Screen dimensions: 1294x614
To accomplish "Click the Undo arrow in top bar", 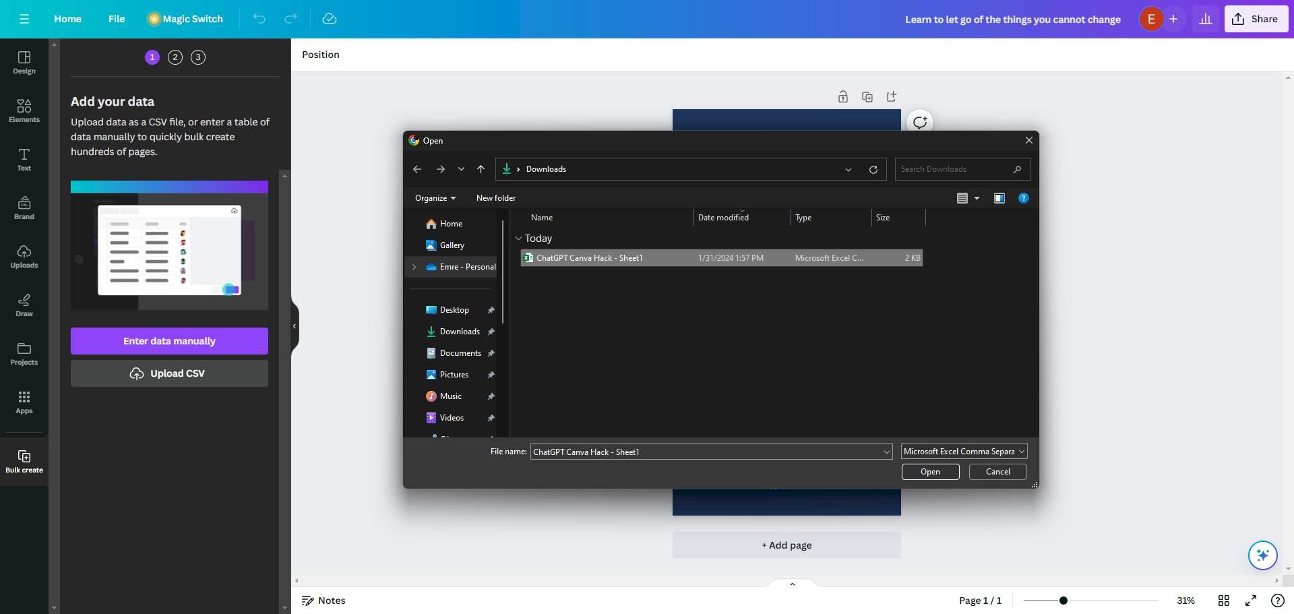I will pos(259,19).
